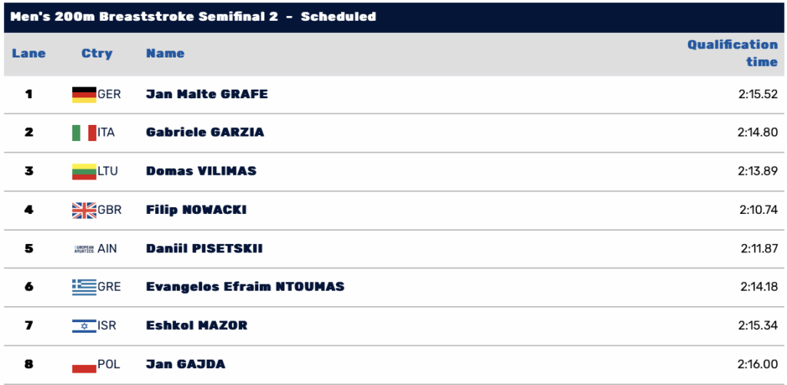Click on Filip NOWACKI's name
Screen dimensions: 787x385
pos(196,209)
